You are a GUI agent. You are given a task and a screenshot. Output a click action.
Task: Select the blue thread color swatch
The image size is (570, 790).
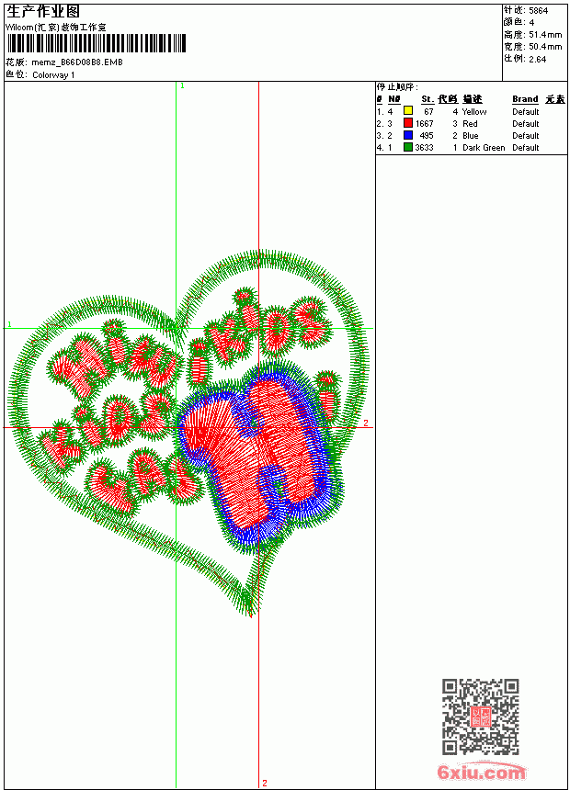pos(408,135)
